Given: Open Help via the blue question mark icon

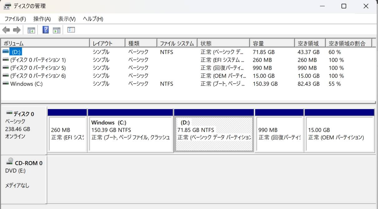Looking at the screenshot, I should pos(46,30).
